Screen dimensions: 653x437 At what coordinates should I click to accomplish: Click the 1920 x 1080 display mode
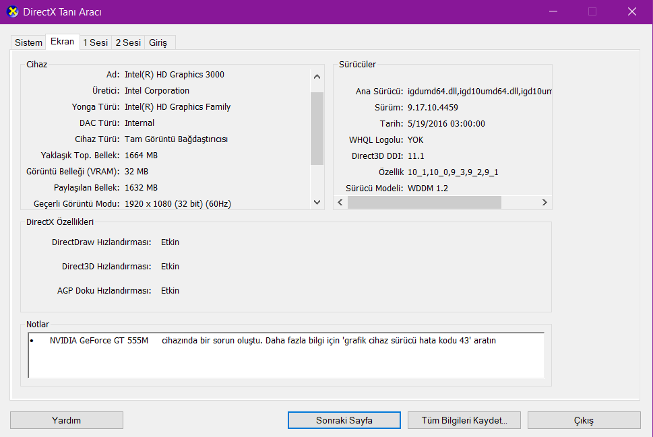(178, 204)
